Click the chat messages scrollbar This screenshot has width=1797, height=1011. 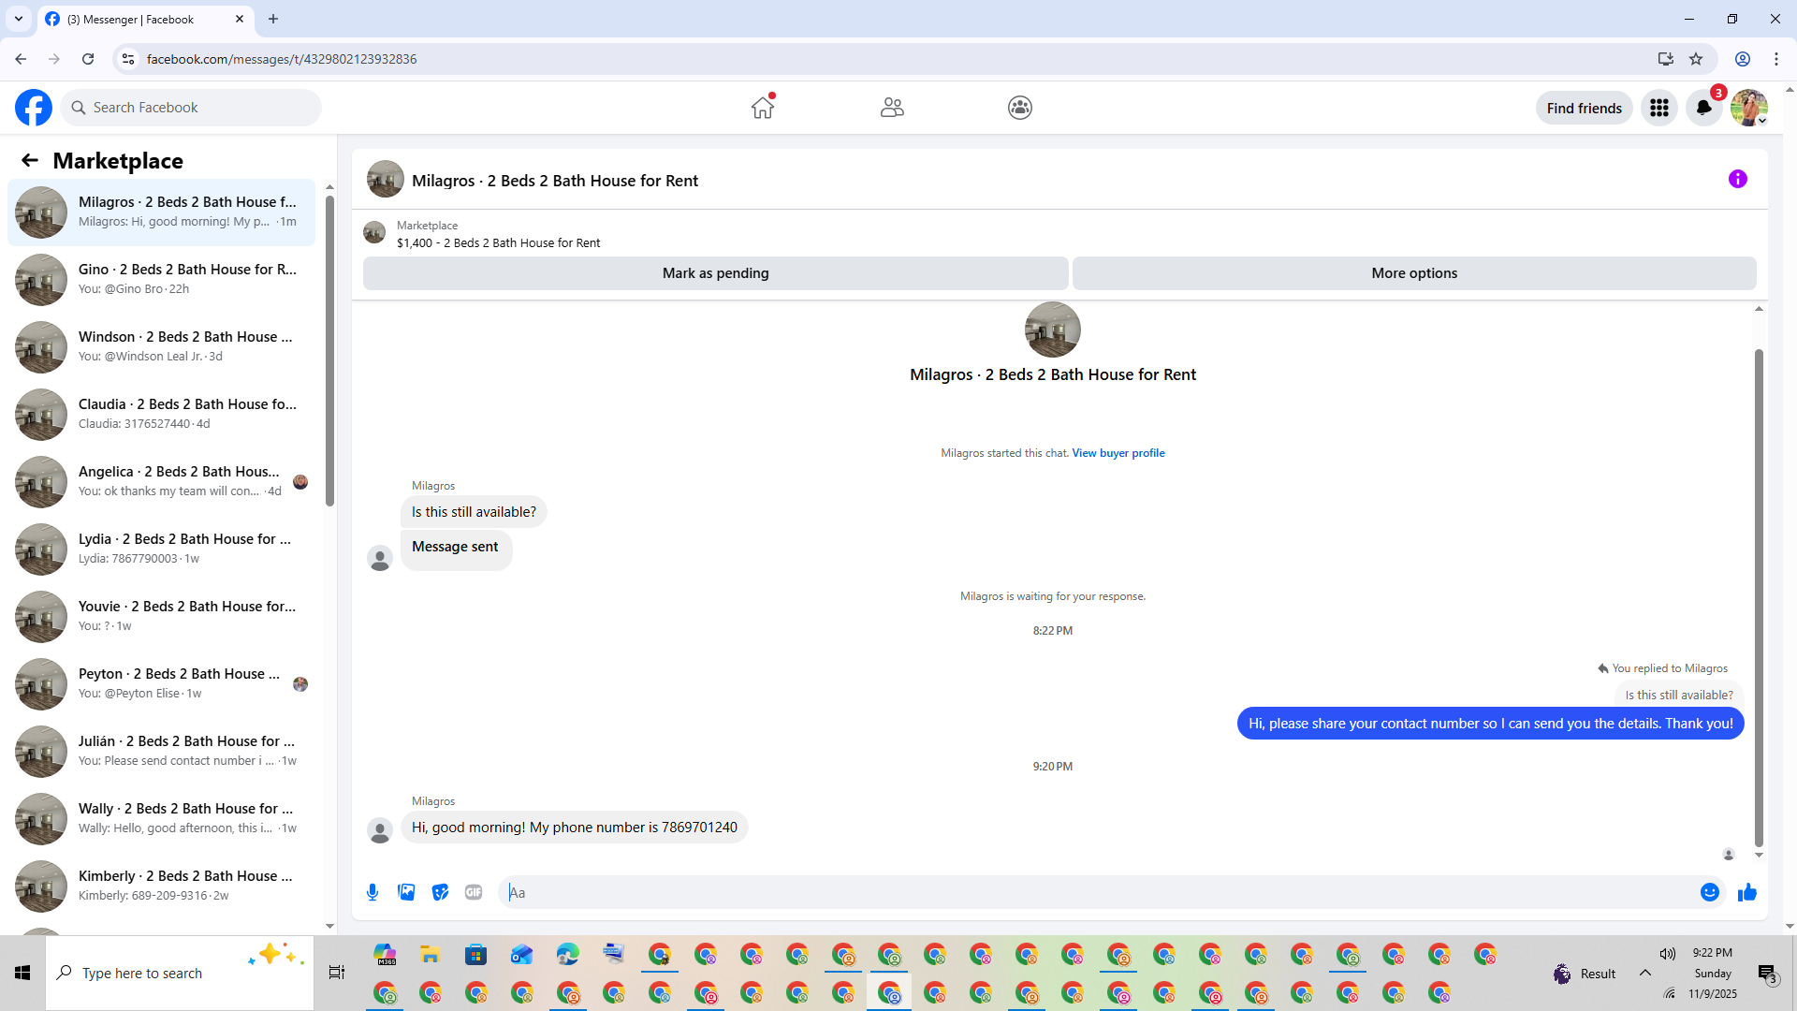point(1759,599)
